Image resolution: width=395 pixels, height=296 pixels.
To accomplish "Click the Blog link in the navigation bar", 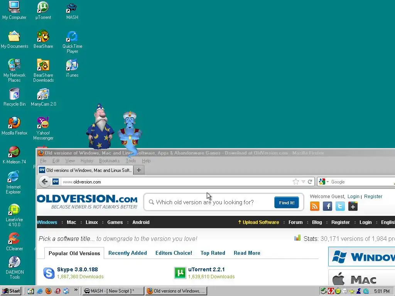I will coord(317,222).
